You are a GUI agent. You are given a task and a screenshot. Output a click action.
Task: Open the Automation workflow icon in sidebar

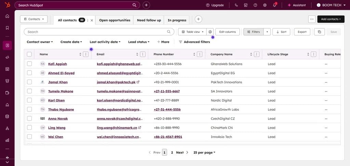[7, 128]
